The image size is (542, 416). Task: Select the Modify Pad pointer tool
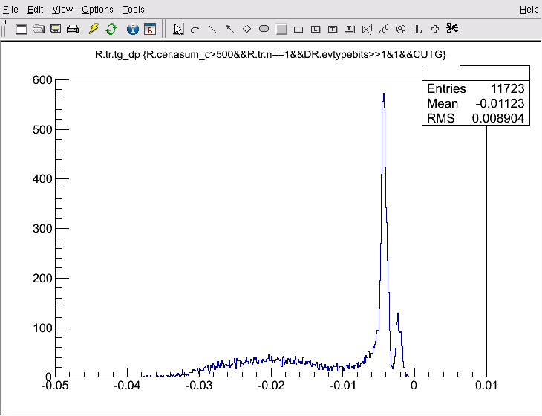pyautogui.click(x=178, y=29)
